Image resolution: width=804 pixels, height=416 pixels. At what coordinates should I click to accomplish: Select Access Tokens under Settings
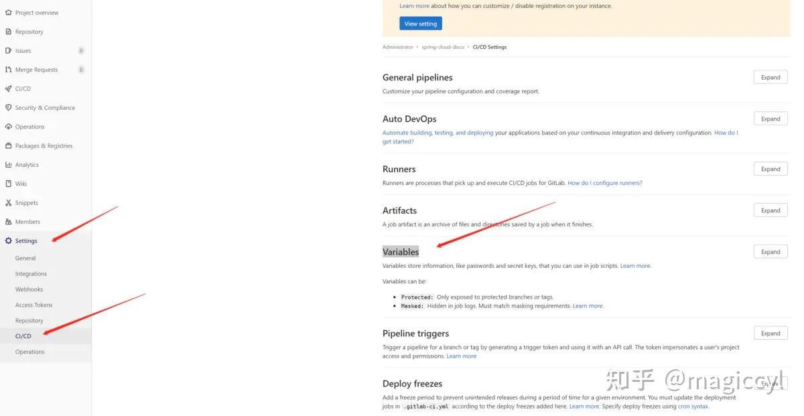coord(34,305)
